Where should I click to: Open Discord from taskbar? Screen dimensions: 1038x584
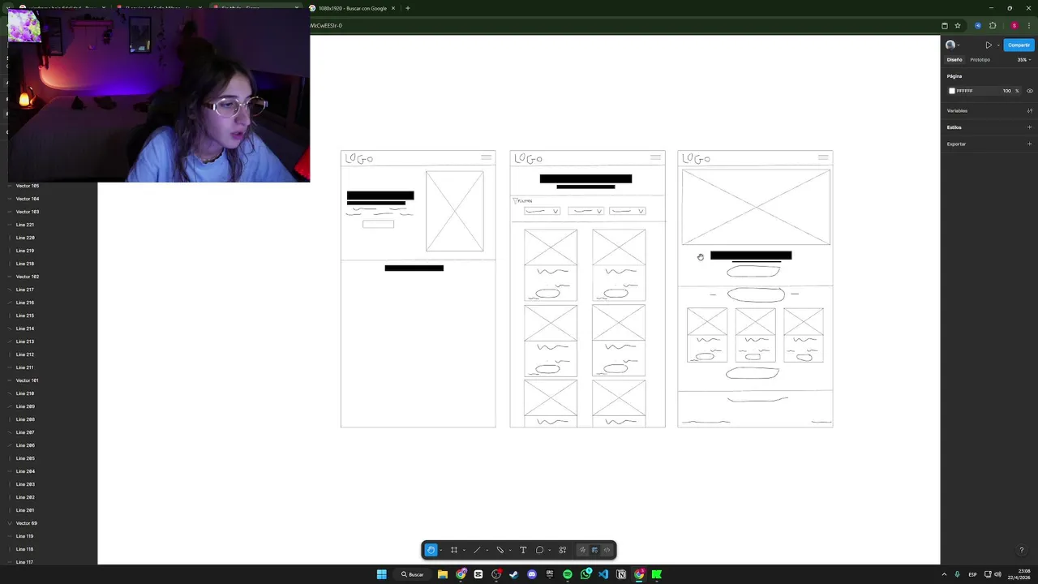point(532,574)
